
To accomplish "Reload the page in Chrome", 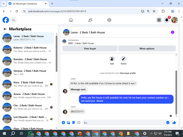I will tap(17, 11).
